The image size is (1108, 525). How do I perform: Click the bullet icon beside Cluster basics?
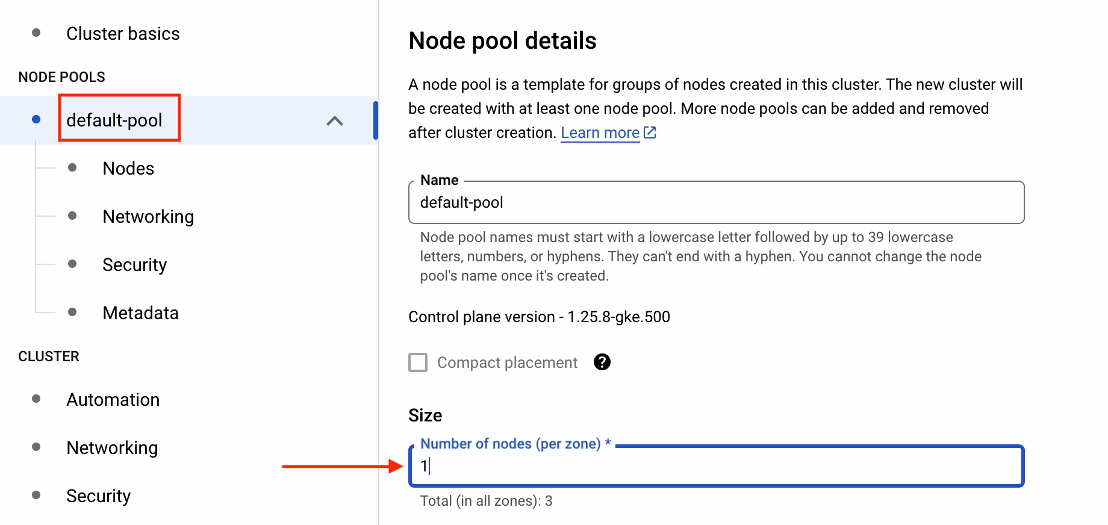[36, 33]
